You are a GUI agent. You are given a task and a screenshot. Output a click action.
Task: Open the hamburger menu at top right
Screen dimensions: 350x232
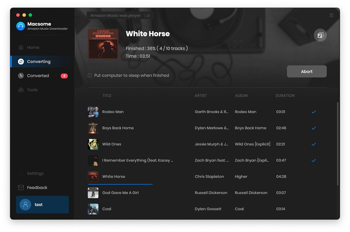(x=332, y=15)
